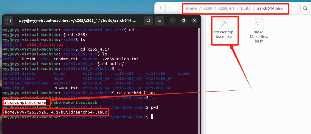Go forward in file manager

[170, 8]
